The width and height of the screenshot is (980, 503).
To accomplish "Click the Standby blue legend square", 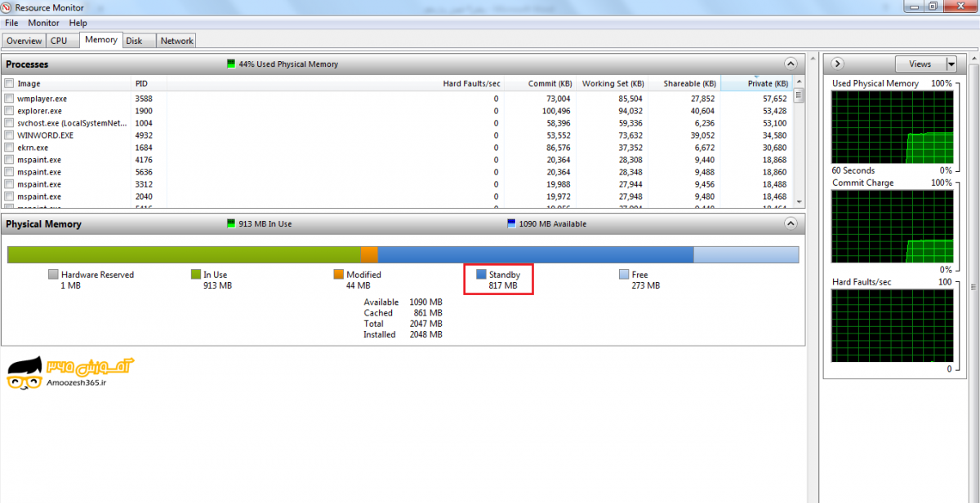I will coord(481,275).
